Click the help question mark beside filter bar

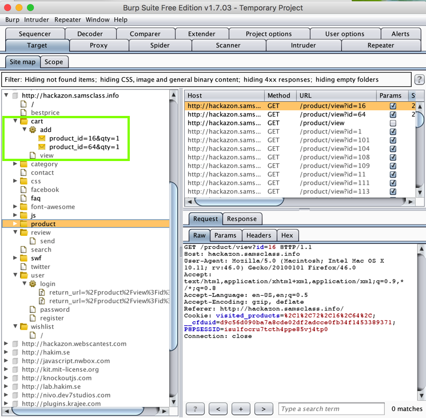pos(419,80)
